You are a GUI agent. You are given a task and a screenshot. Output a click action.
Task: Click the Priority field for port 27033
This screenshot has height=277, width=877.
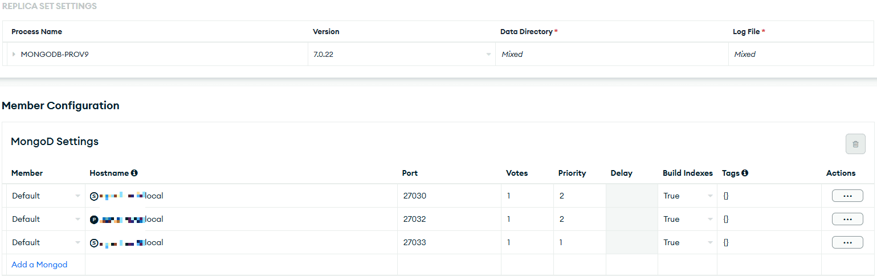pyautogui.click(x=579, y=242)
